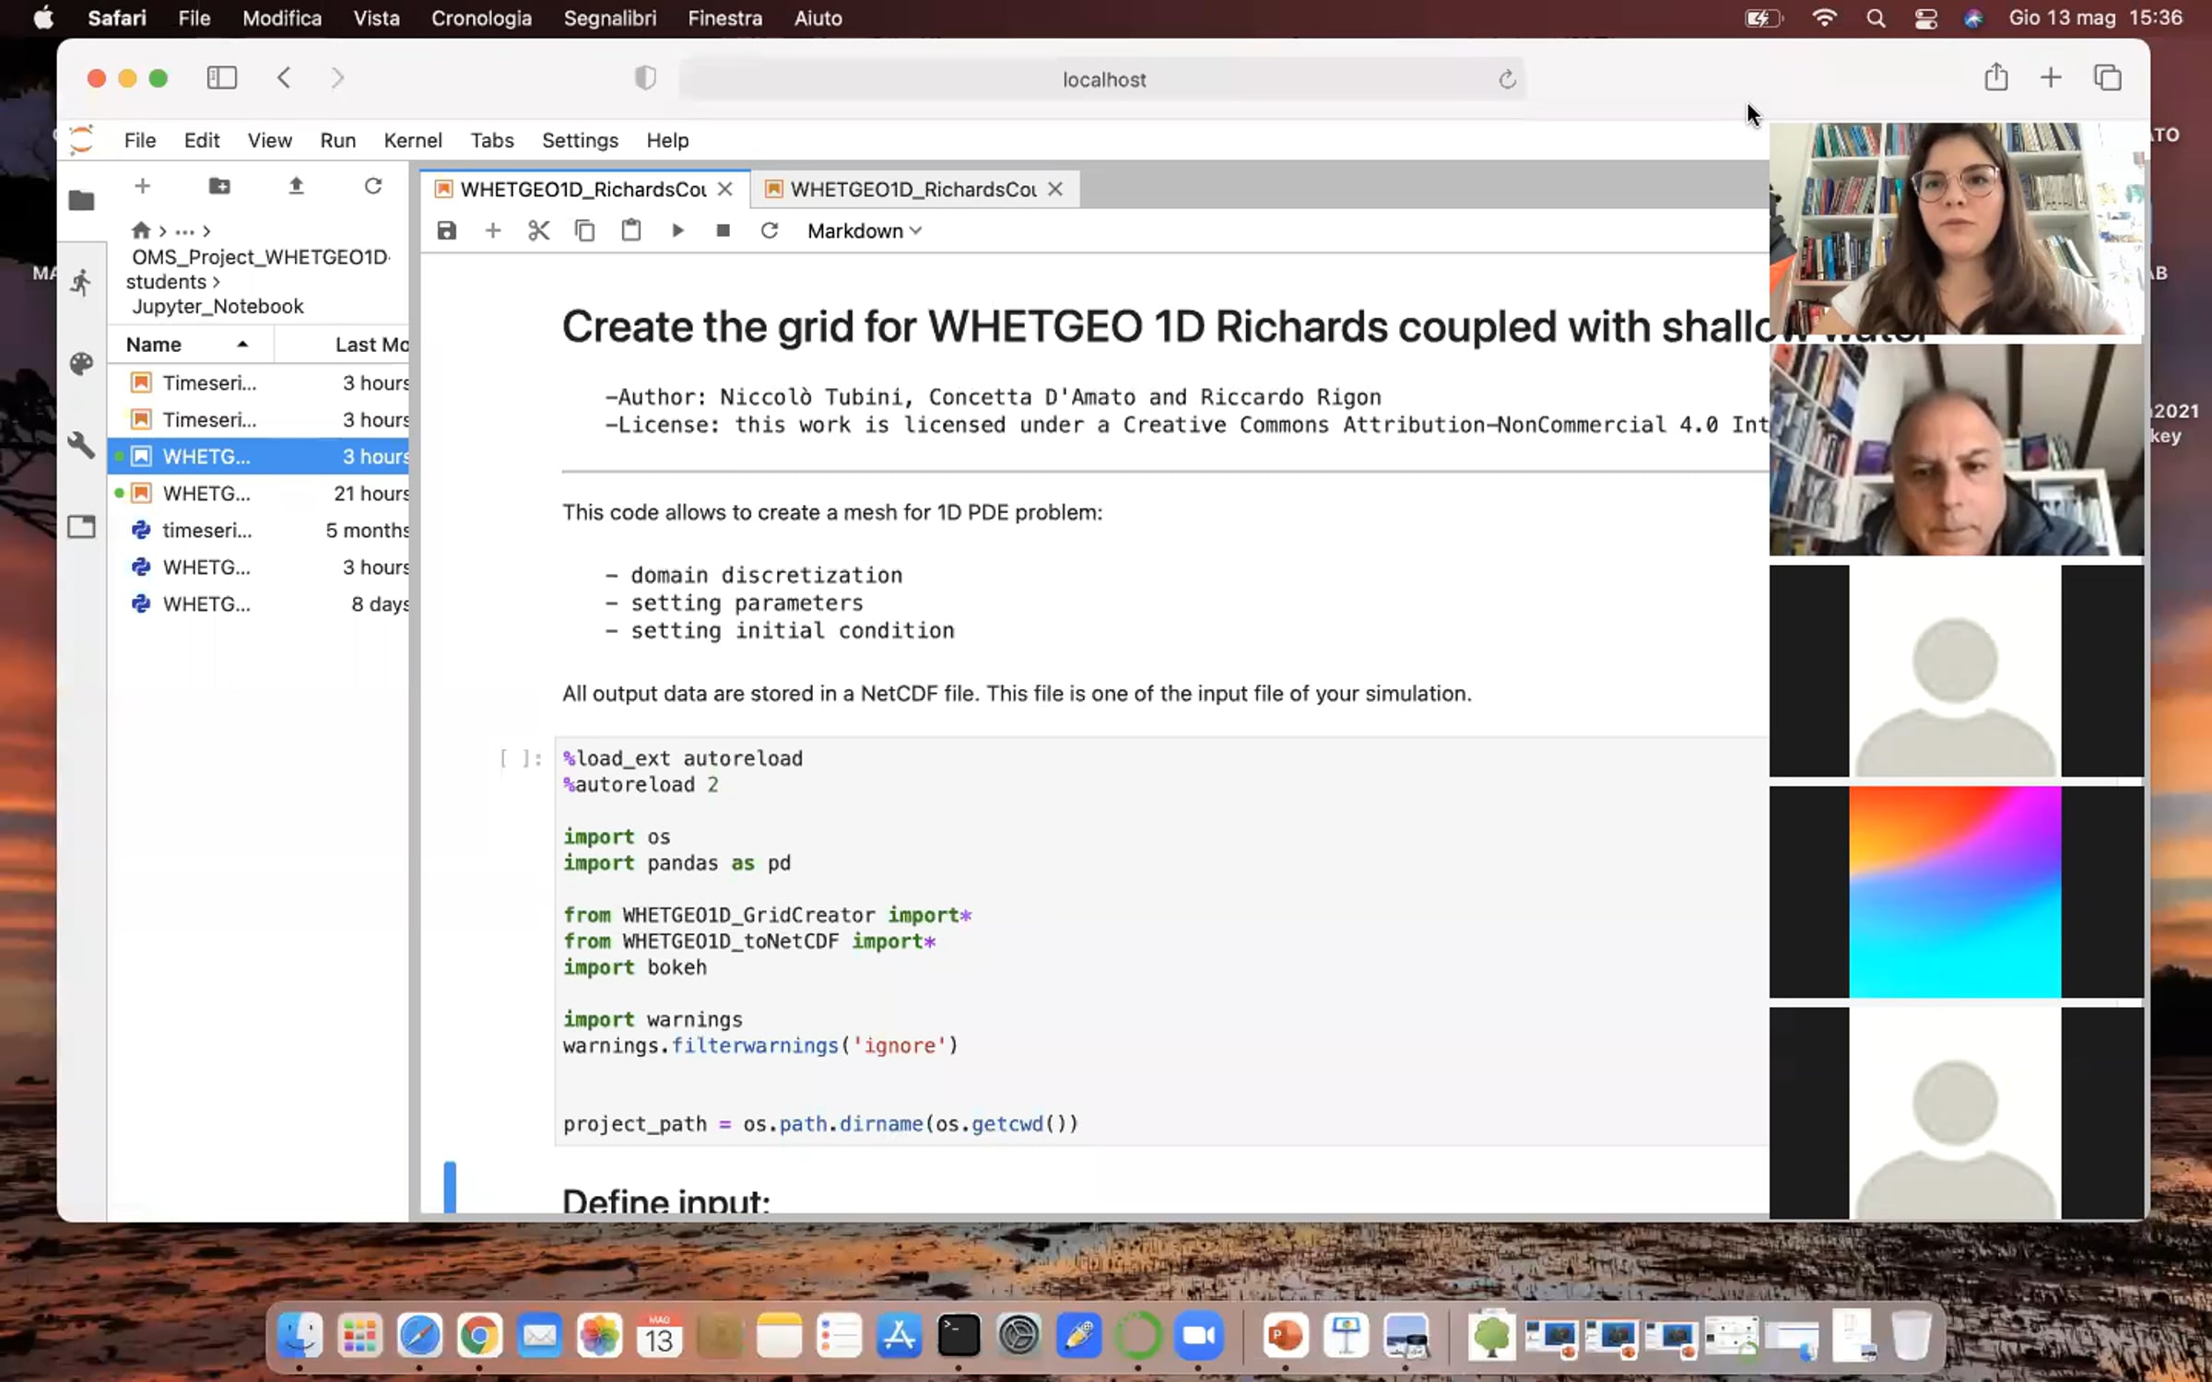Insert a cell below with the toolbar plus
The height and width of the screenshot is (1382, 2212).
[493, 230]
